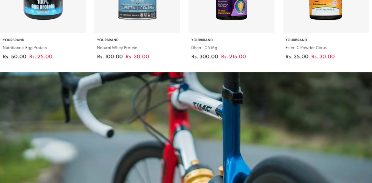Open the Dhea - 25 Mg product link
The width and height of the screenshot is (372, 183).
(x=204, y=48)
